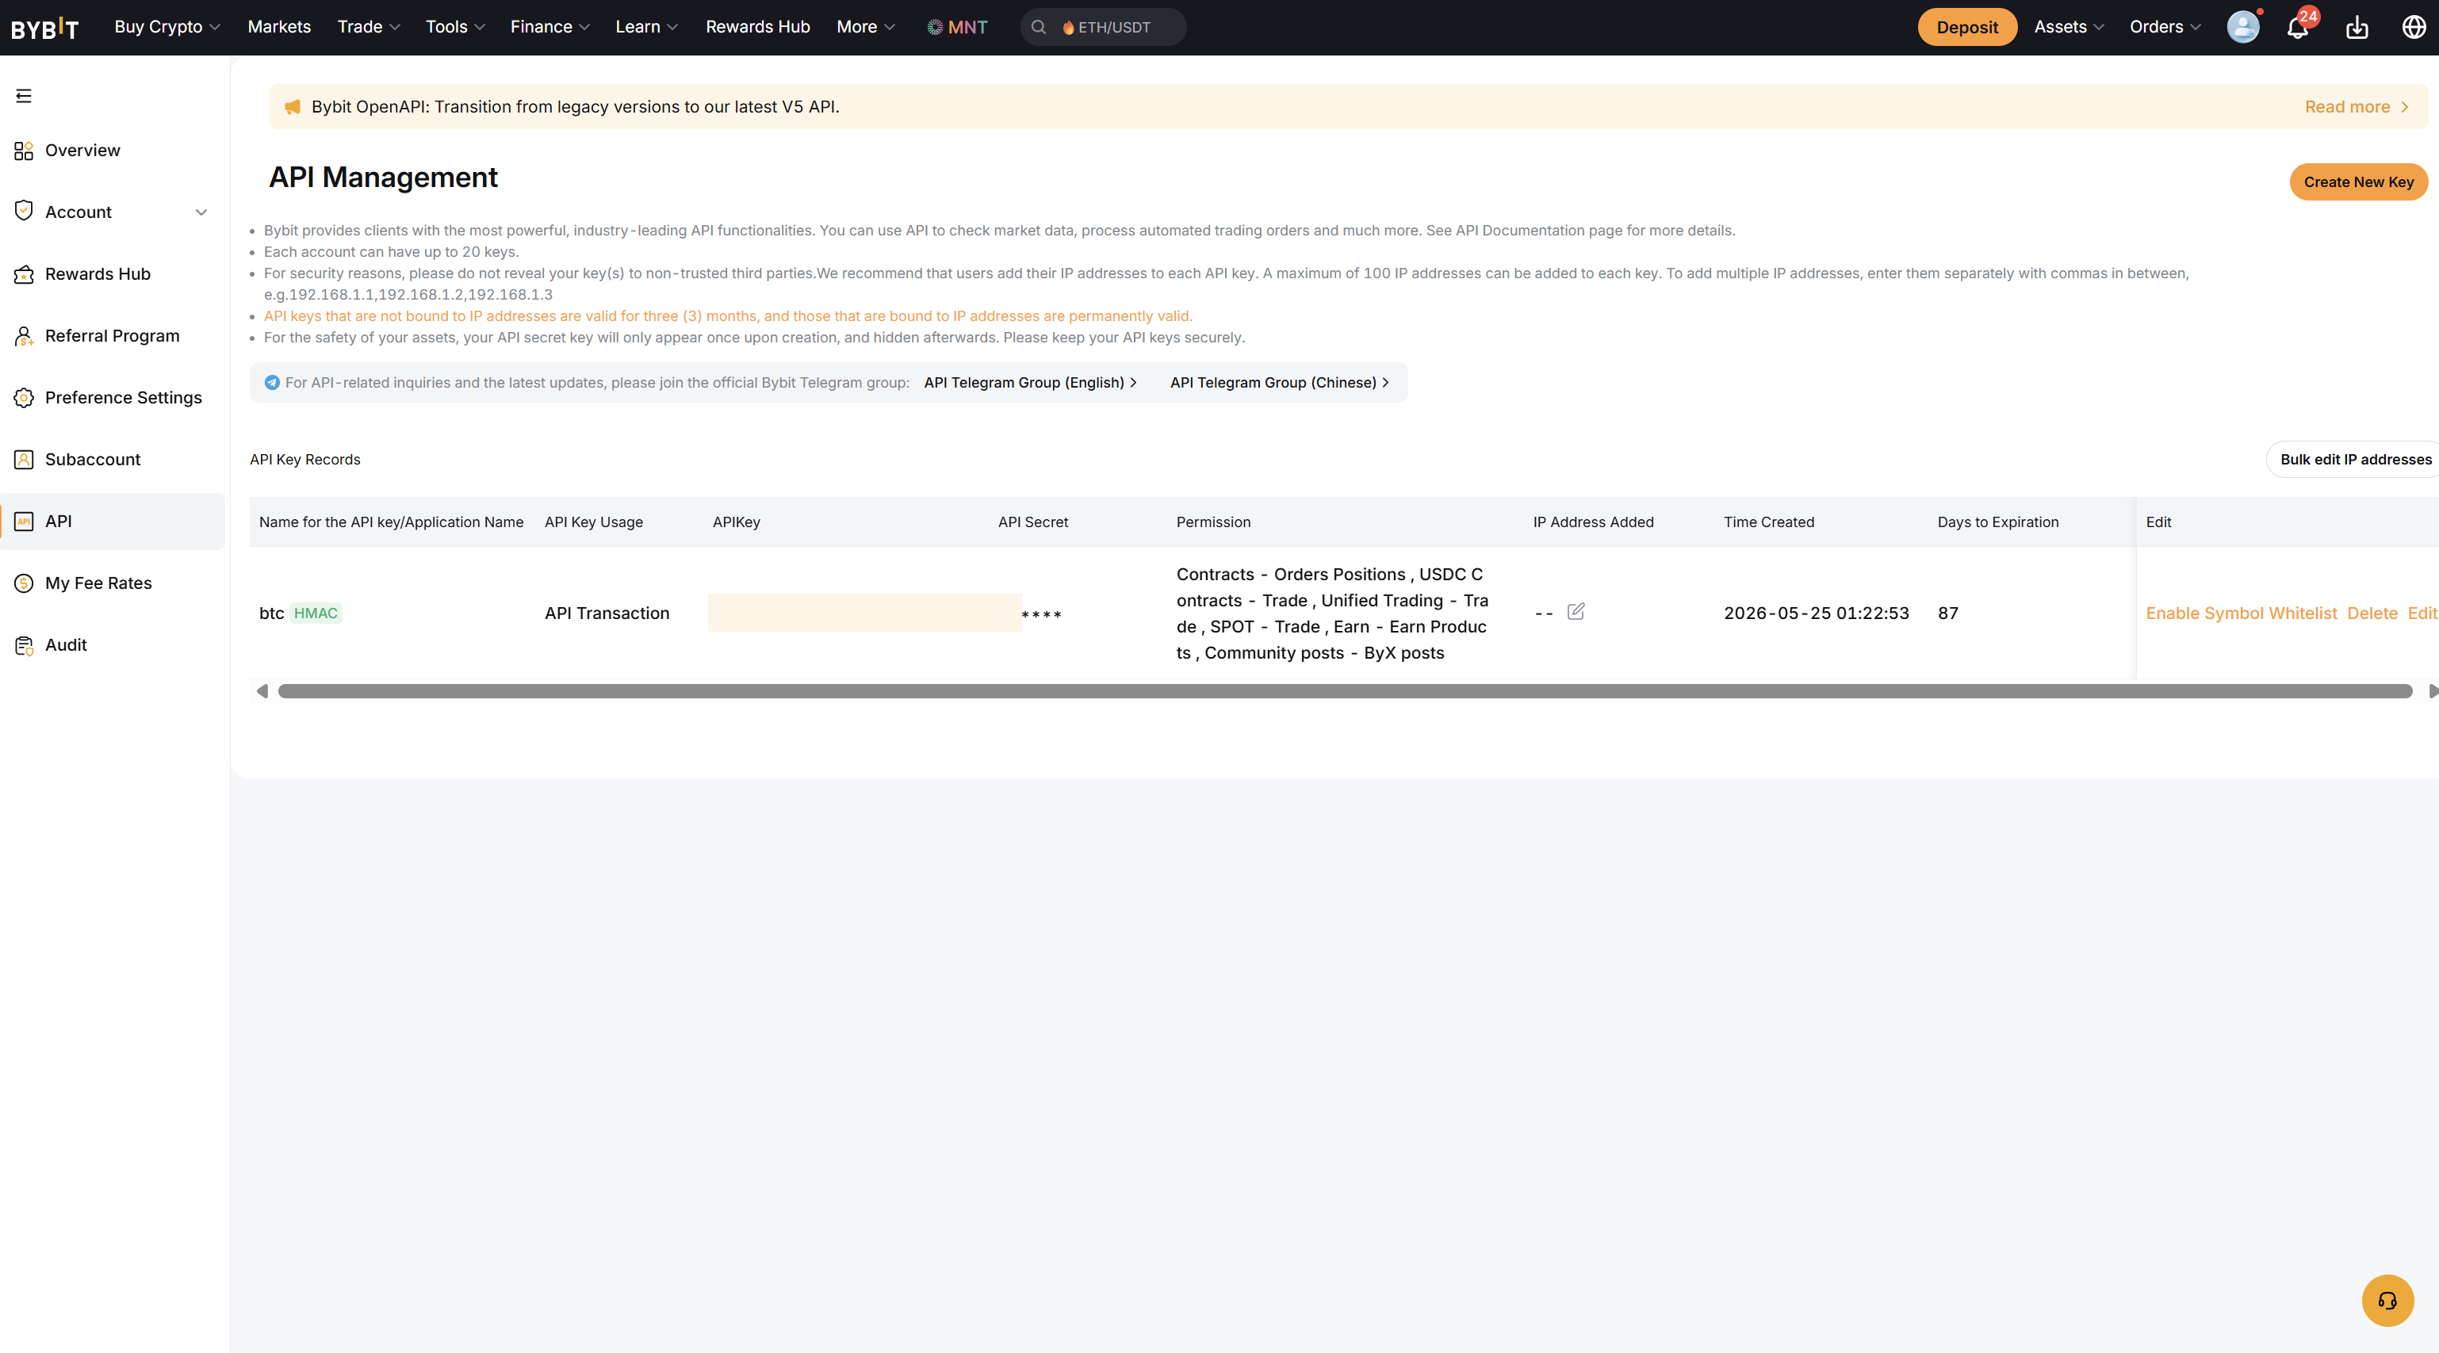
Task: Click the download app icon
Action: [2357, 28]
